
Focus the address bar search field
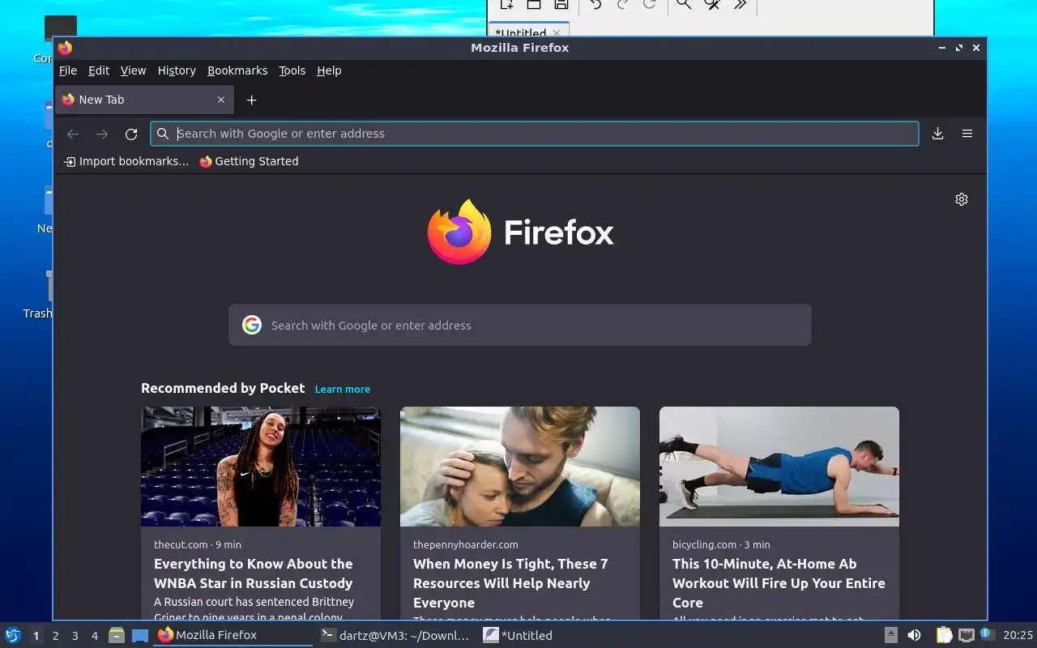click(535, 134)
